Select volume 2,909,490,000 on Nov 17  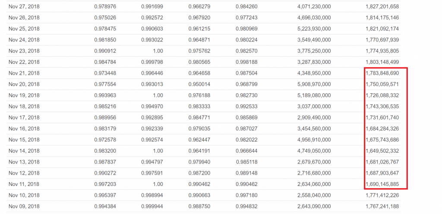(x=314, y=118)
